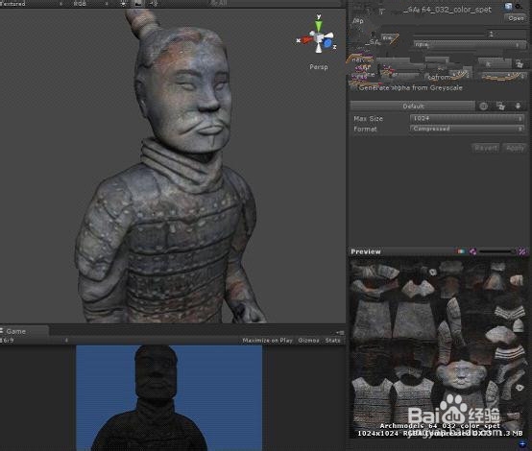Select the Default platform settings tab

tap(413, 107)
